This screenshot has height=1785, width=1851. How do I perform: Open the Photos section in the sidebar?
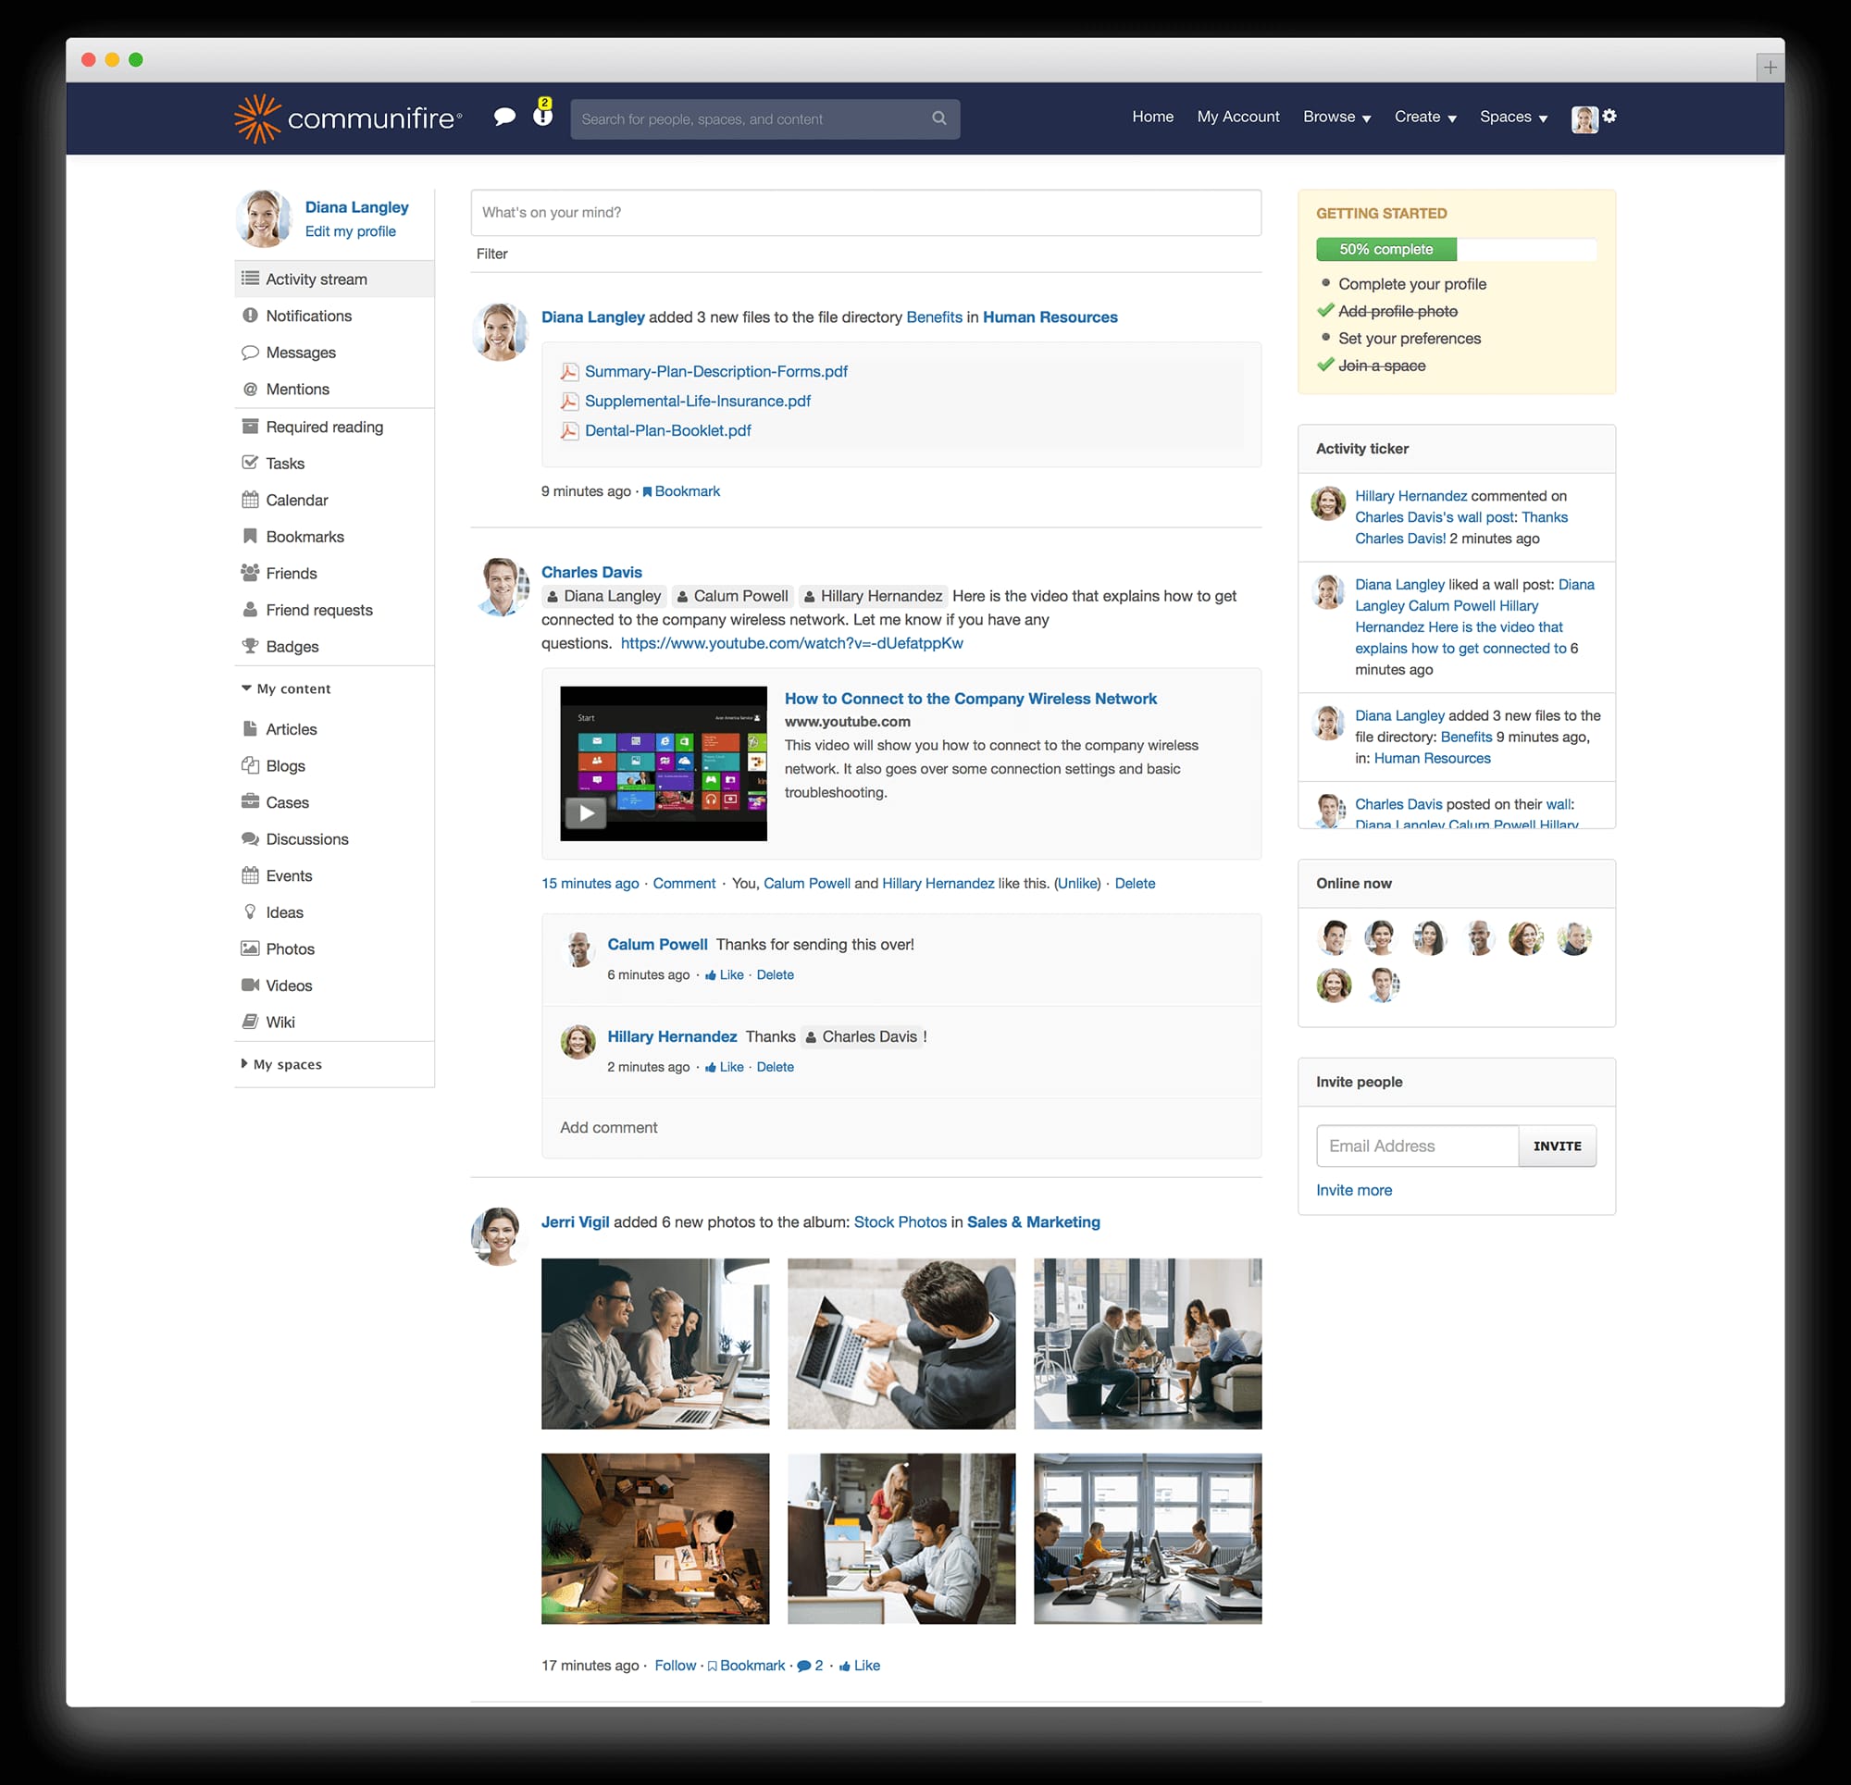click(290, 948)
